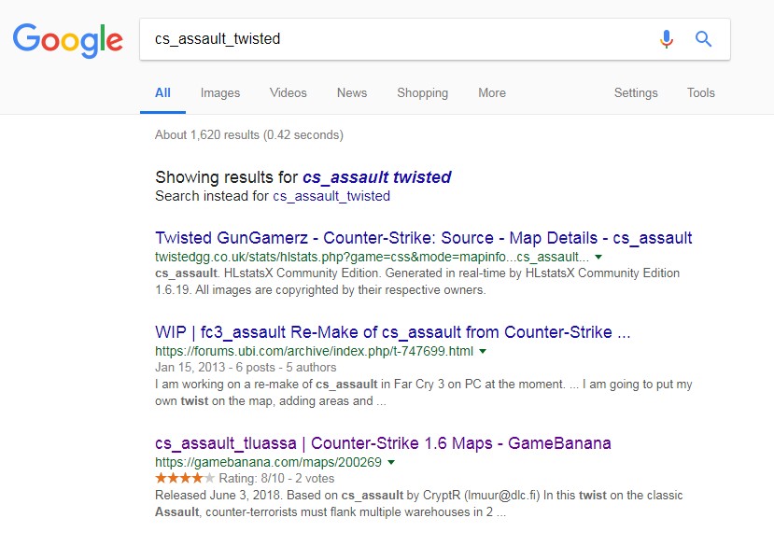The image size is (774, 560).
Task: Visit cs_assault_tluassa GameBanana result
Action: click(x=383, y=442)
